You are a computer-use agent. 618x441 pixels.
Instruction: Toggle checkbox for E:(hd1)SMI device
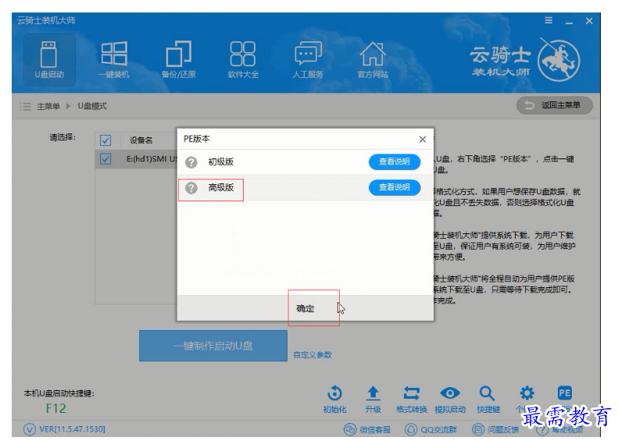[x=105, y=159]
